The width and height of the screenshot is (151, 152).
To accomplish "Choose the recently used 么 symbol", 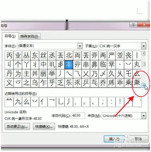I will [26, 102].
